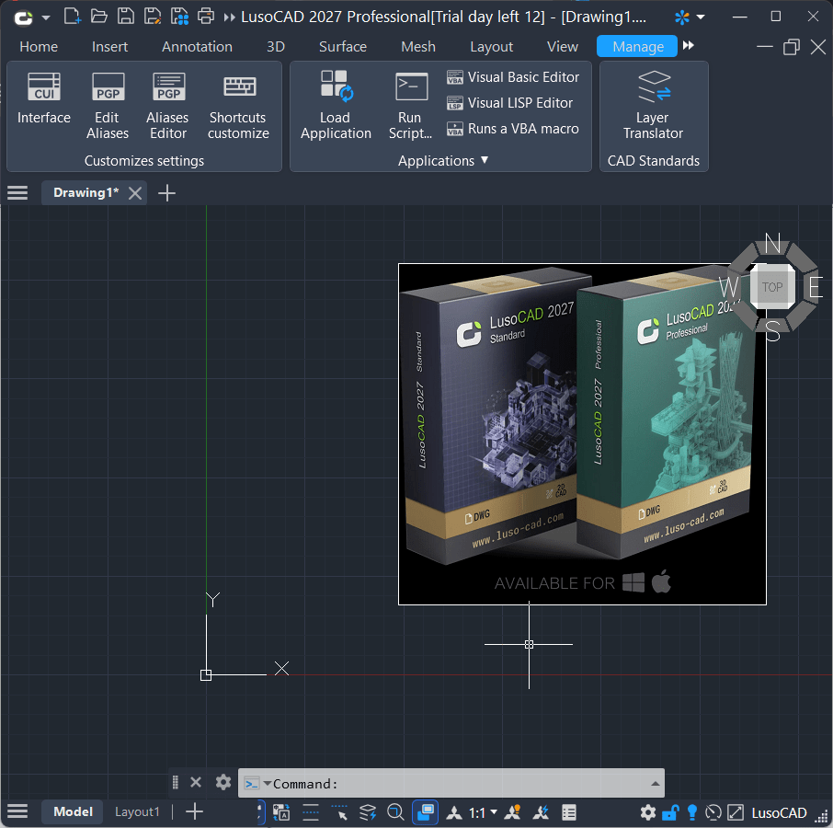
Task: Click Runs a VBA macro
Action: click(513, 129)
